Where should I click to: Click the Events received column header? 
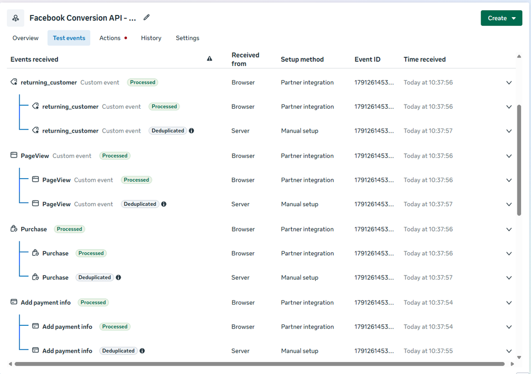(34, 59)
